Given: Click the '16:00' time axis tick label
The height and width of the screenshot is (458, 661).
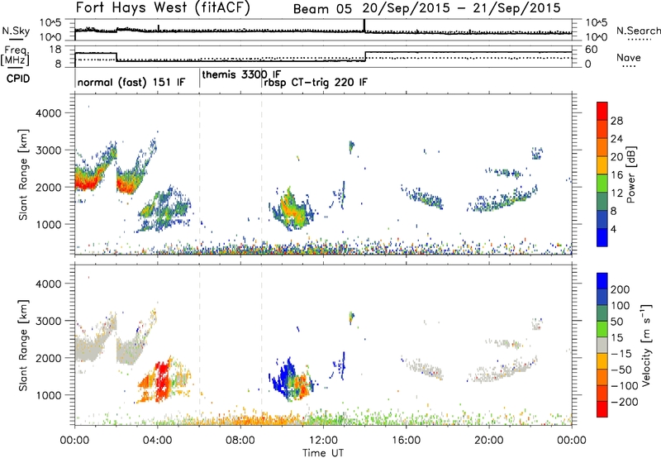Looking at the screenshot, I should click(x=406, y=441).
